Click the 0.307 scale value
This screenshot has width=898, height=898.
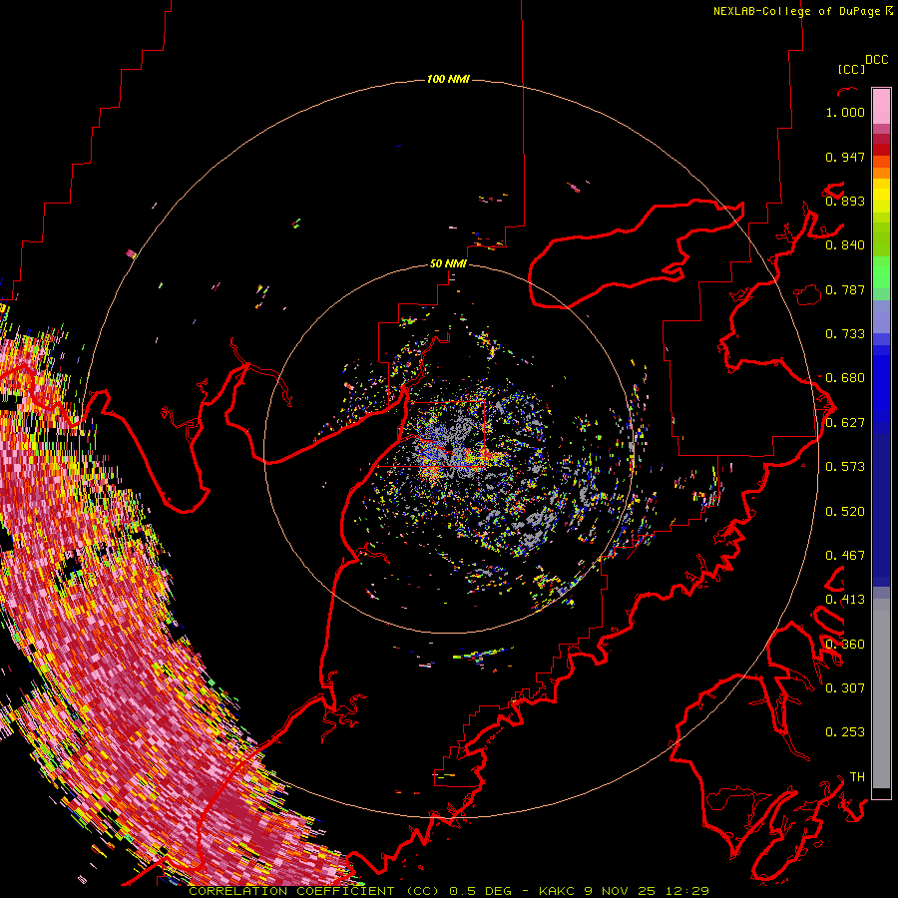(x=845, y=688)
